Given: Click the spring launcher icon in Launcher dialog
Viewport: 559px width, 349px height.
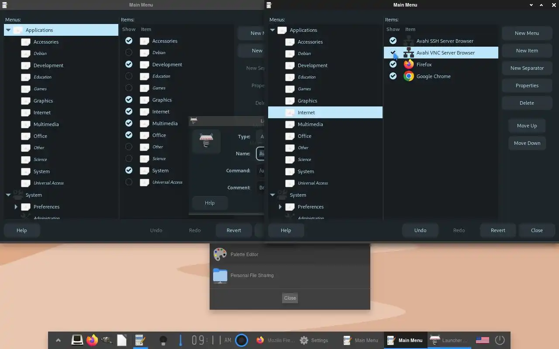Looking at the screenshot, I should pyautogui.click(x=206, y=141).
